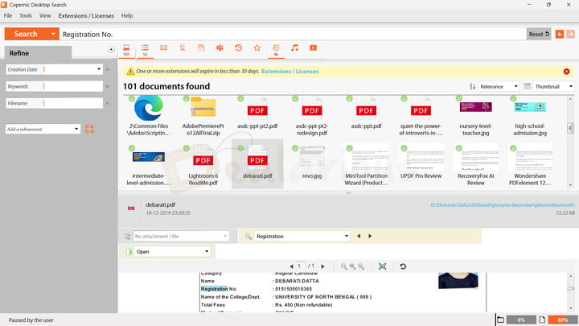Click the 0% progress indicator in status bar
Image resolution: width=579 pixels, height=326 pixels.
tap(521, 320)
